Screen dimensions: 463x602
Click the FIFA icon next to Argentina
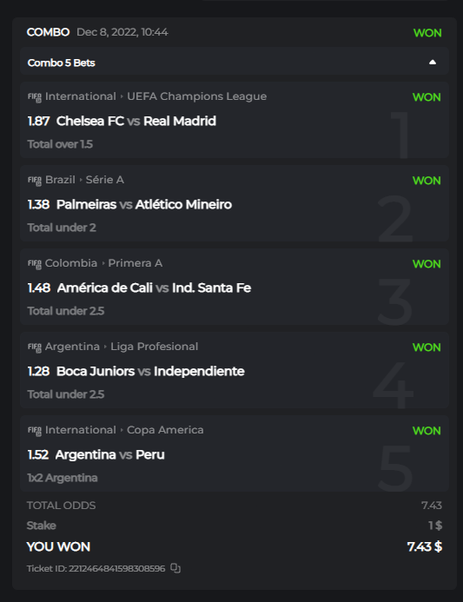coord(35,347)
